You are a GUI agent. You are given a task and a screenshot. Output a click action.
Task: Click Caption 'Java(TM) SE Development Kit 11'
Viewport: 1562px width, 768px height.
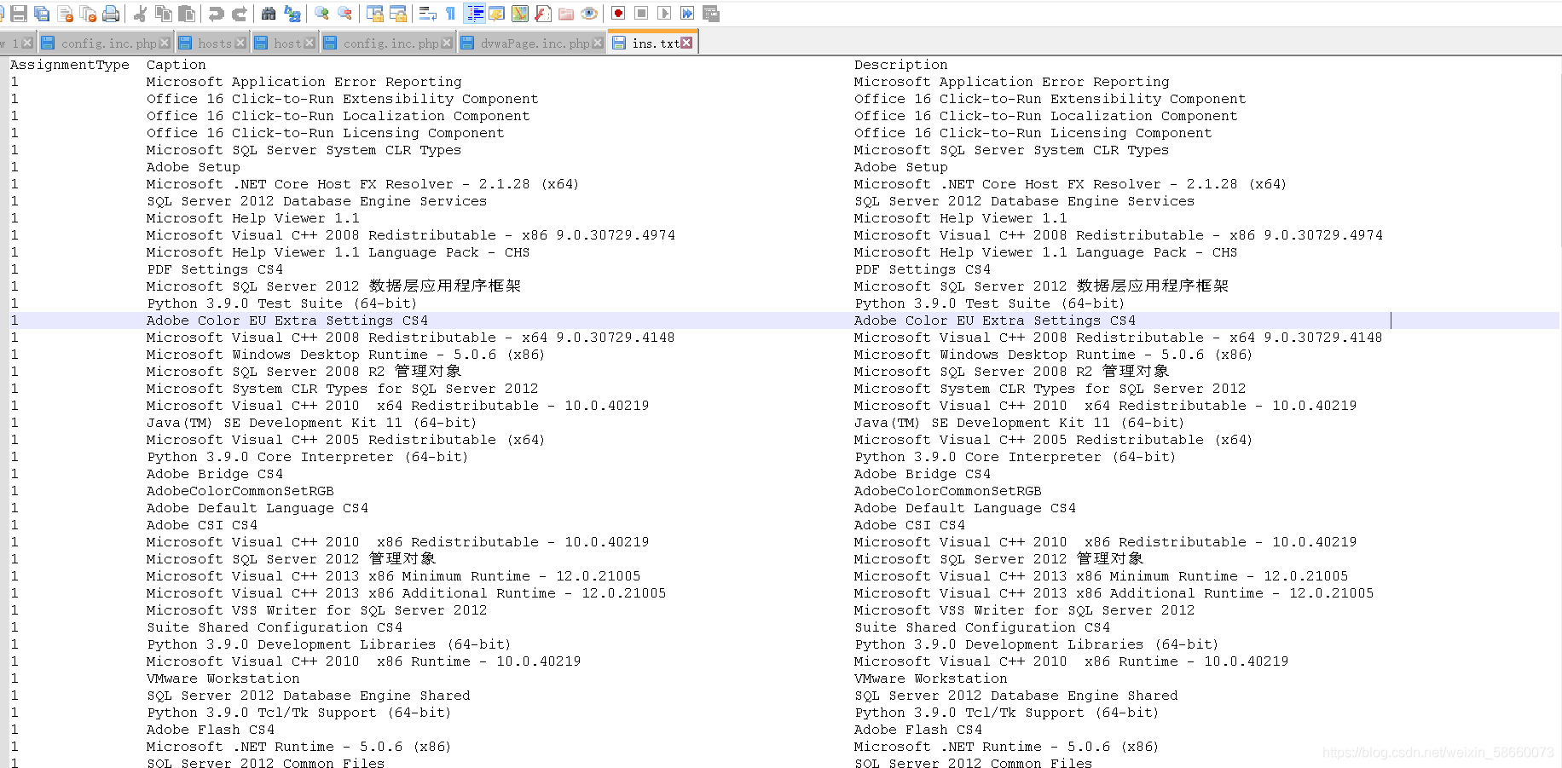tap(311, 423)
